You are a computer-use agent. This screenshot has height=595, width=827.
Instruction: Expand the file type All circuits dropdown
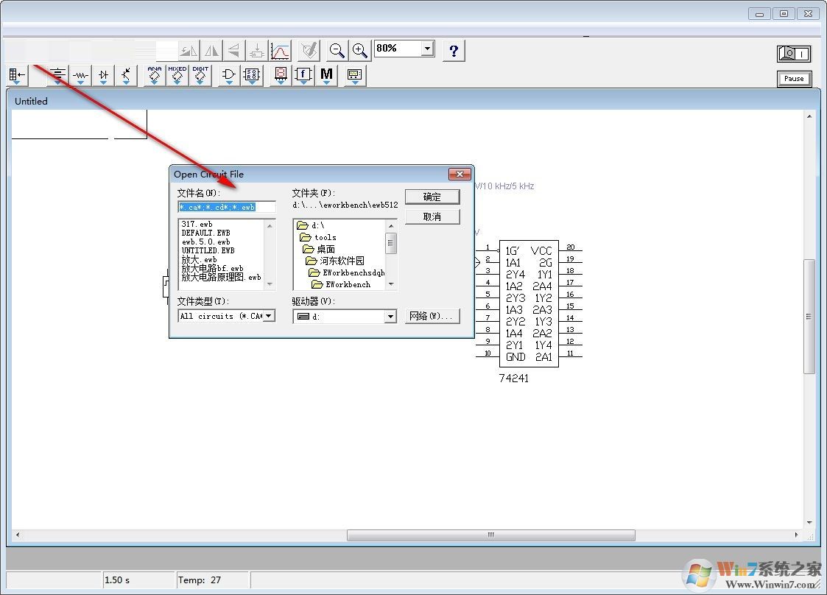pos(269,316)
